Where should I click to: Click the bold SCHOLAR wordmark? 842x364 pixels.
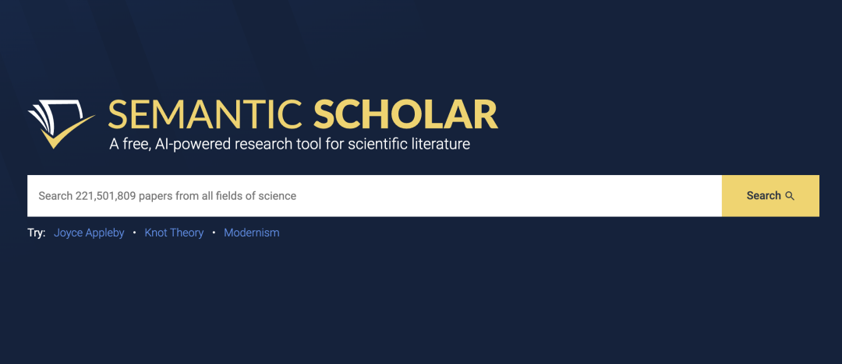[405, 114]
